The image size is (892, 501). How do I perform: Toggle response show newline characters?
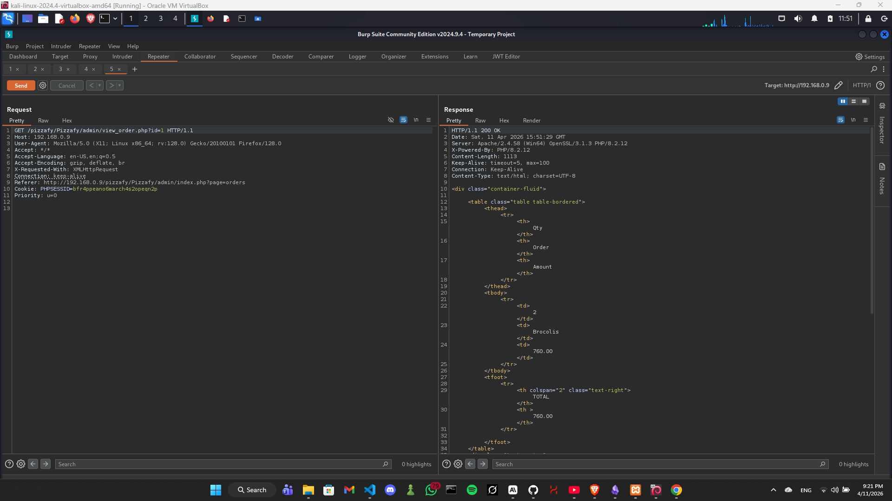[x=853, y=120]
